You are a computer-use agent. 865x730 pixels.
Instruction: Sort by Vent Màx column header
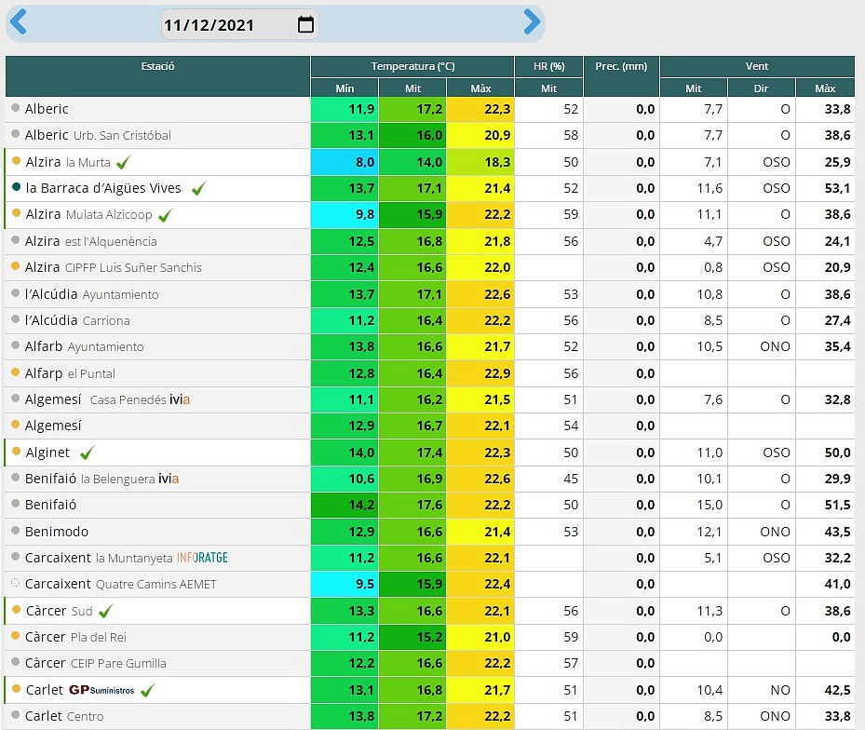(x=825, y=88)
